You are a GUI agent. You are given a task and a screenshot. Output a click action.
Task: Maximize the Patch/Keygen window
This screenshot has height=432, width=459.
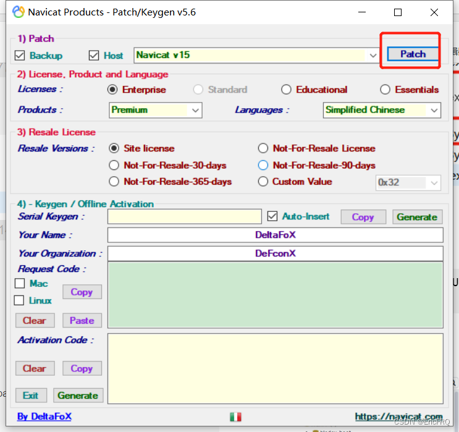pyautogui.click(x=397, y=12)
